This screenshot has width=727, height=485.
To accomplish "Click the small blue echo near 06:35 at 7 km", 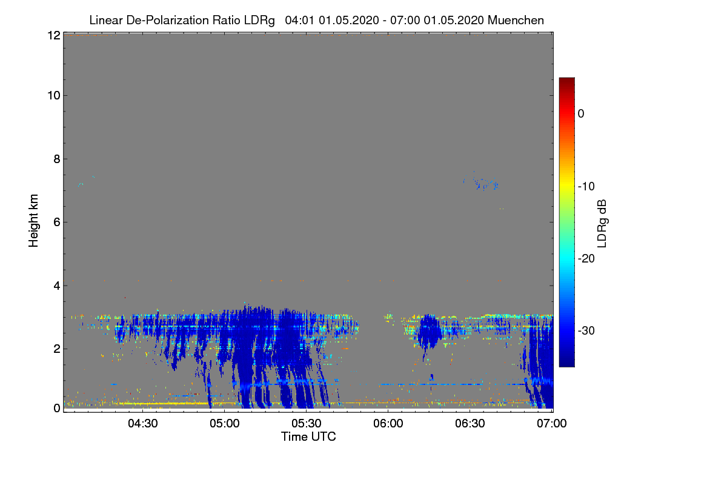I will coord(485,183).
